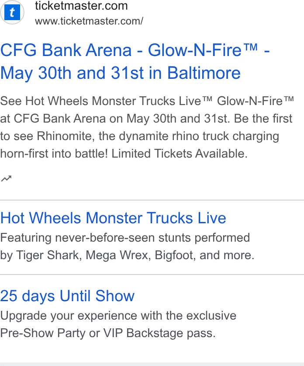304x366 pixels.
Task: Click the "Tiger Shark, Mega Wrex, Bigfoot" line
Action: click(106, 255)
